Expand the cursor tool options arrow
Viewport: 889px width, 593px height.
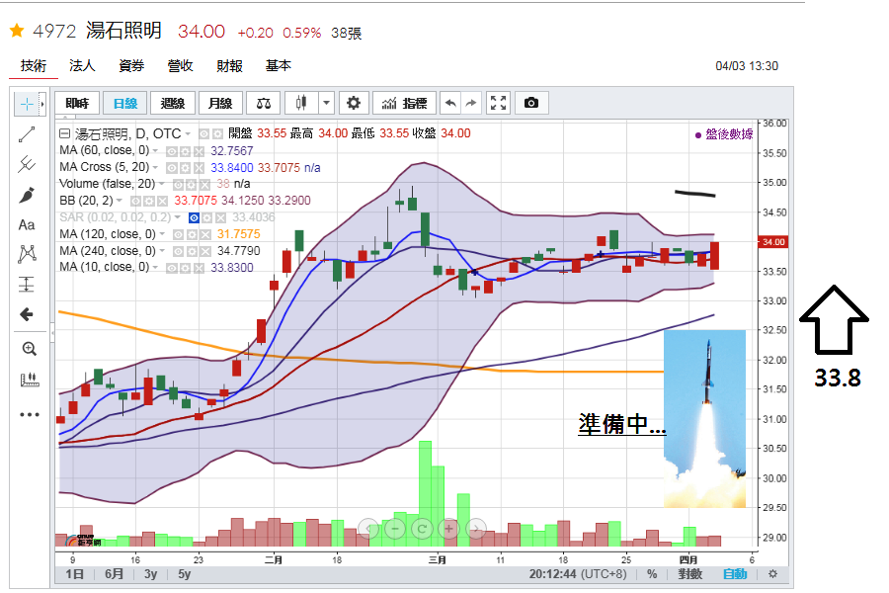(x=41, y=104)
